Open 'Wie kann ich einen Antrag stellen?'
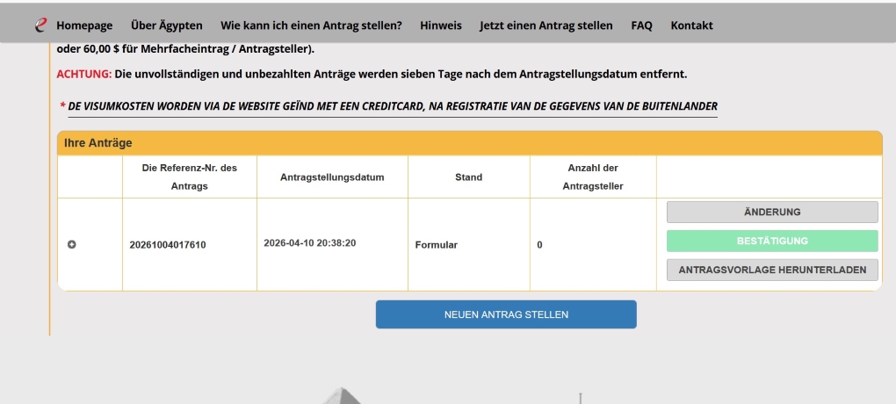896x404 pixels. point(311,25)
